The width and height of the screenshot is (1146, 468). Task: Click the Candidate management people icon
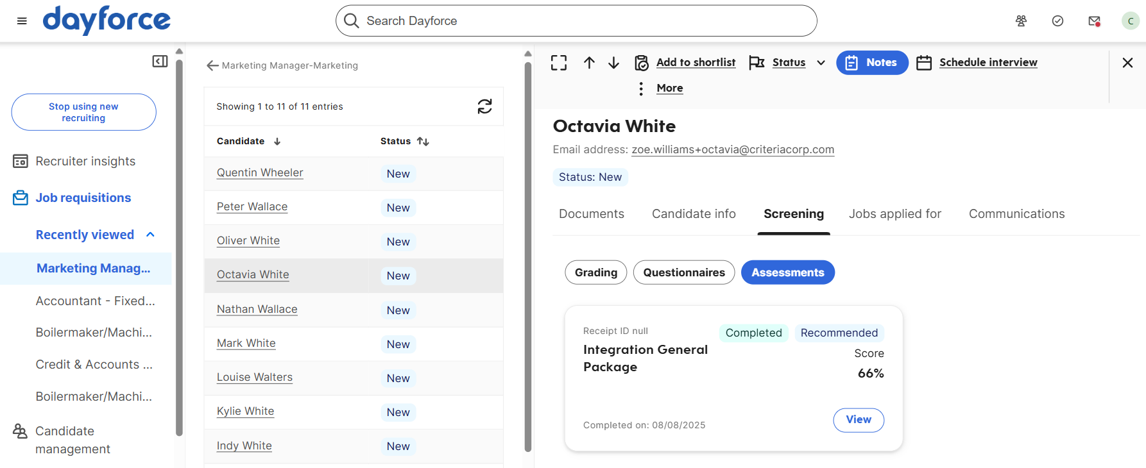coord(21,431)
